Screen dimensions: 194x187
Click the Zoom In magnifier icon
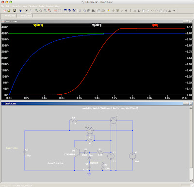tap(36, 11)
